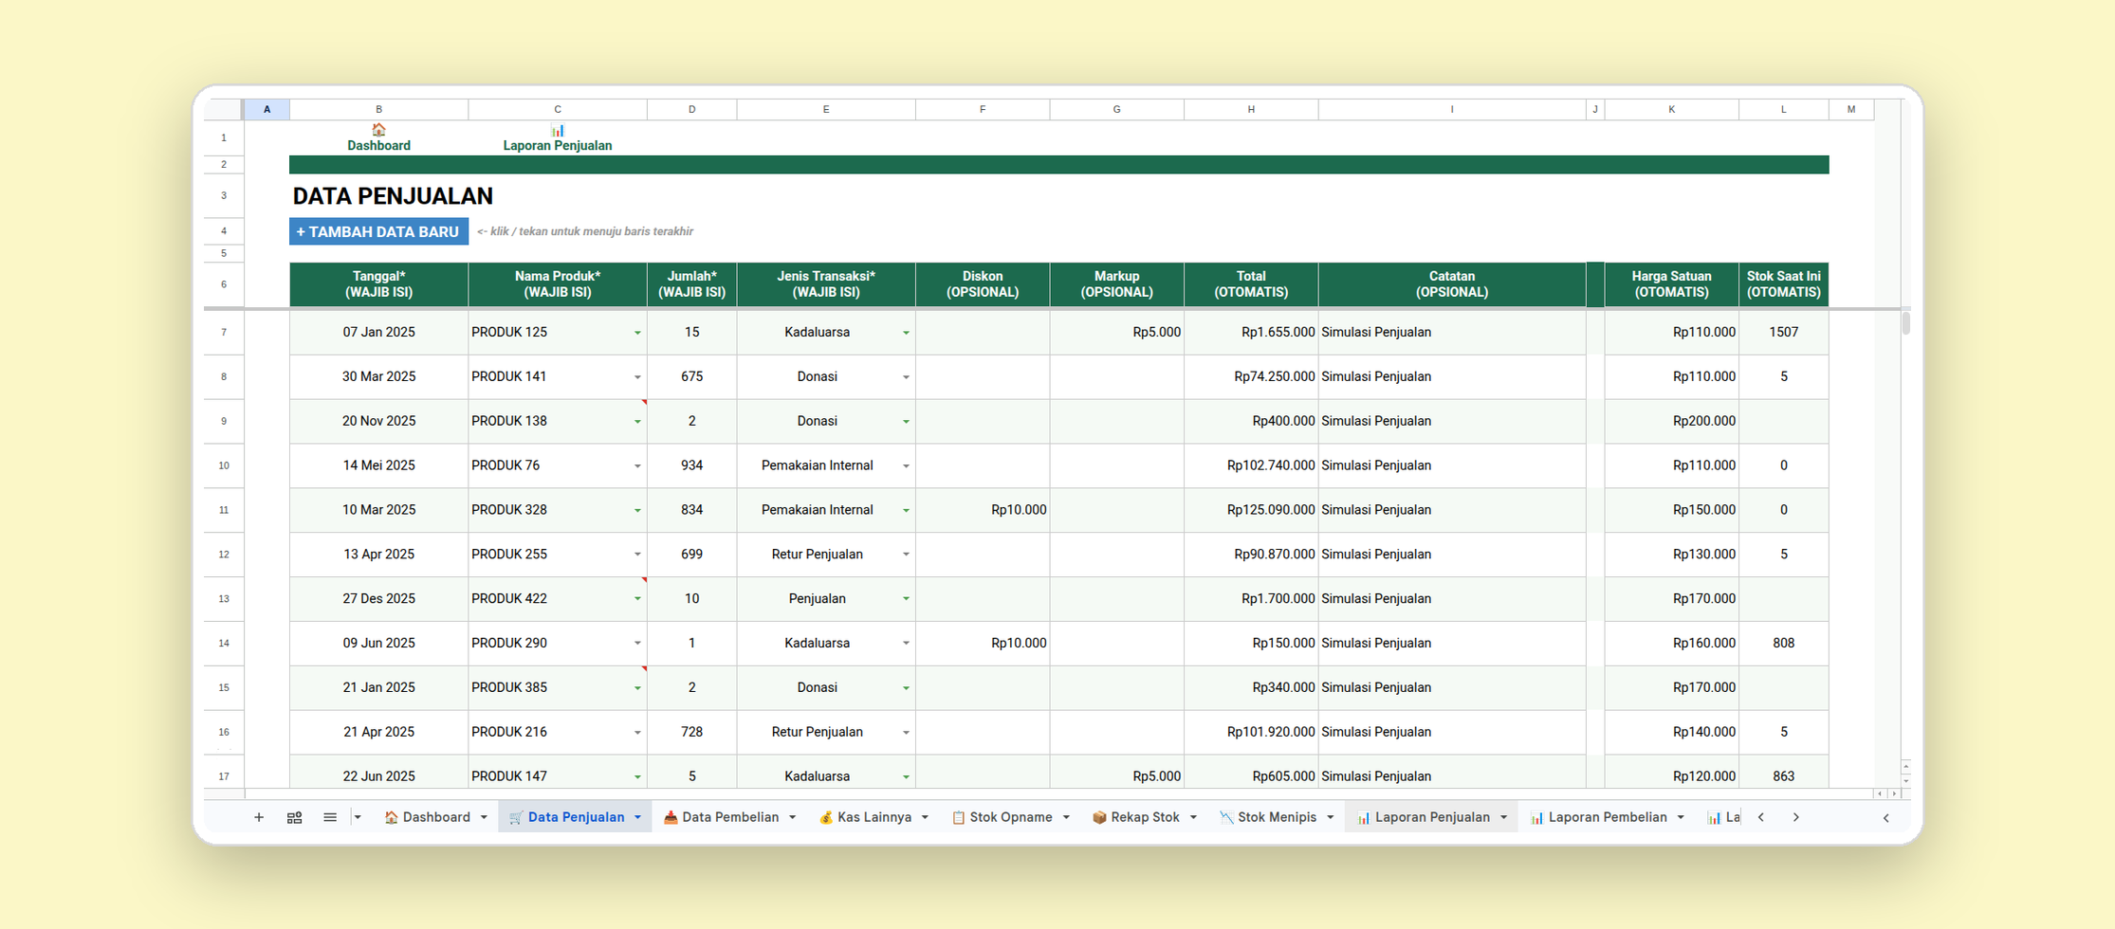Image resolution: width=2115 pixels, height=929 pixels.
Task: Open Retur Penjualan dropdown in row 12
Action: pyautogui.click(x=906, y=555)
